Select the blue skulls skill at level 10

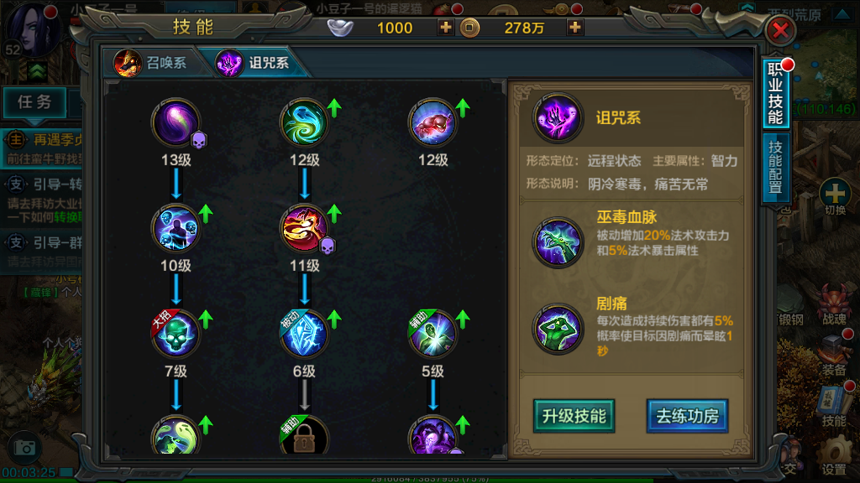(176, 228)
